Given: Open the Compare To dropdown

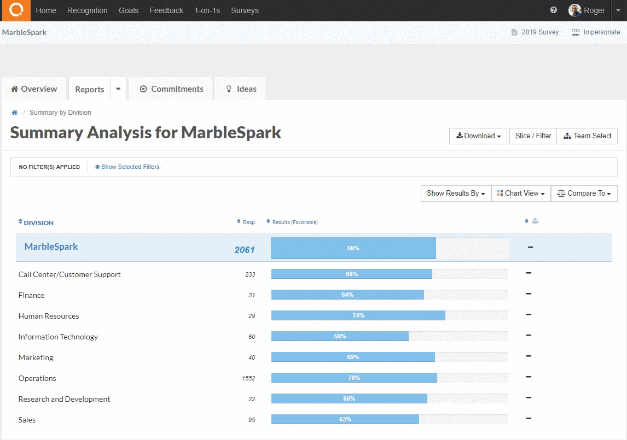Looking at the screenshot, I should click(584, 193).
